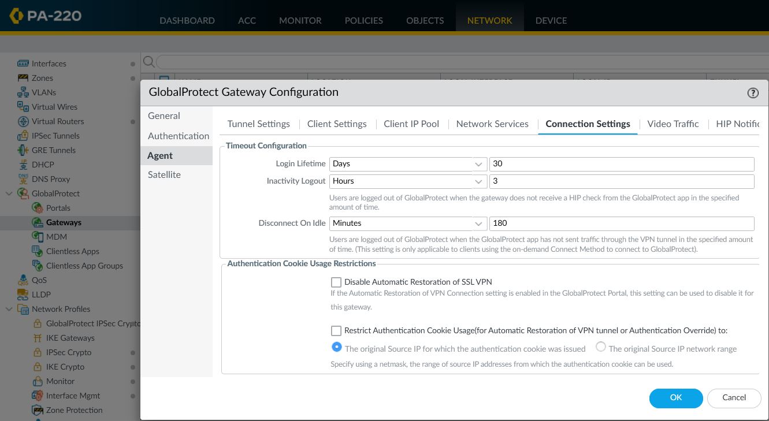
Task: Collapse the GlobalProtect tree node
Action: tap(9, 193)
